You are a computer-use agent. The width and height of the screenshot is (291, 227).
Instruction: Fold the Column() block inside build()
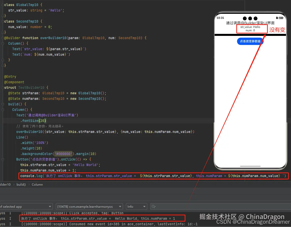[3, 110]
